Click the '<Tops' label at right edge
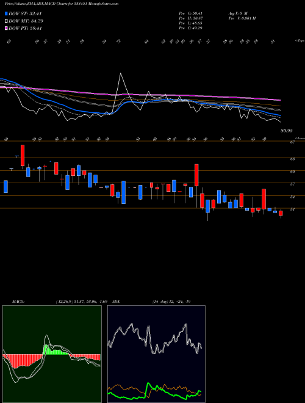Viewport: 305px width, 403px height. (x=300, y=41)
